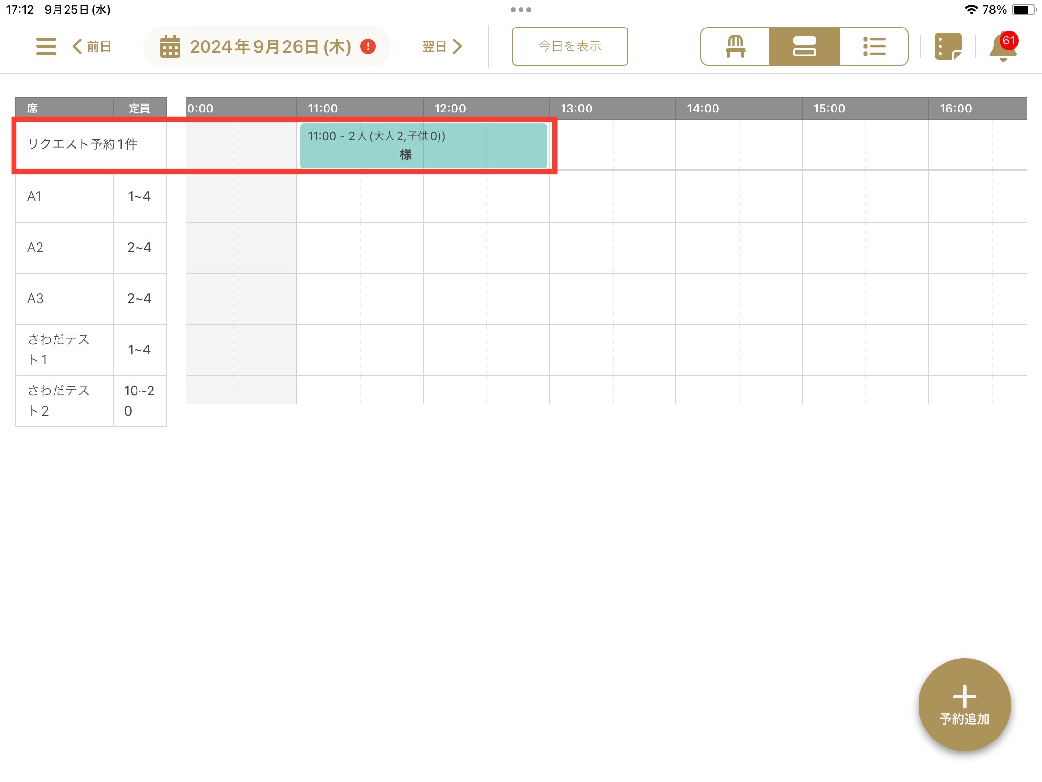The height and width of the screenshot is (782, 1042).
Task: Open calendar date picker icon
Action: (x=170, y=46)
